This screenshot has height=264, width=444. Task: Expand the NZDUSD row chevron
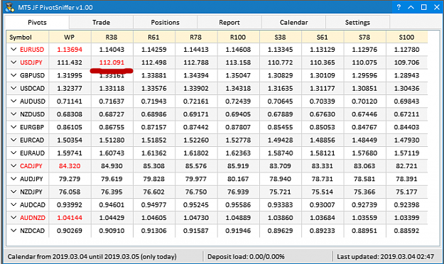pyautogui.click(x=13, y=114)
